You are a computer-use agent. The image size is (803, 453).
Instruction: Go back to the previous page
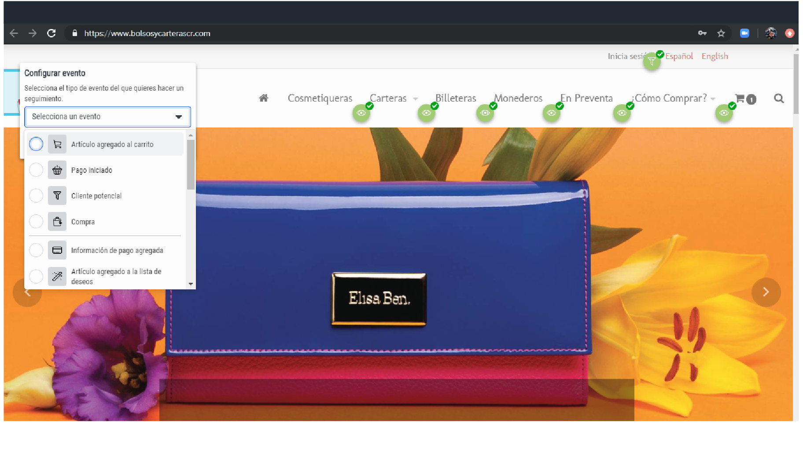(14, 33)
